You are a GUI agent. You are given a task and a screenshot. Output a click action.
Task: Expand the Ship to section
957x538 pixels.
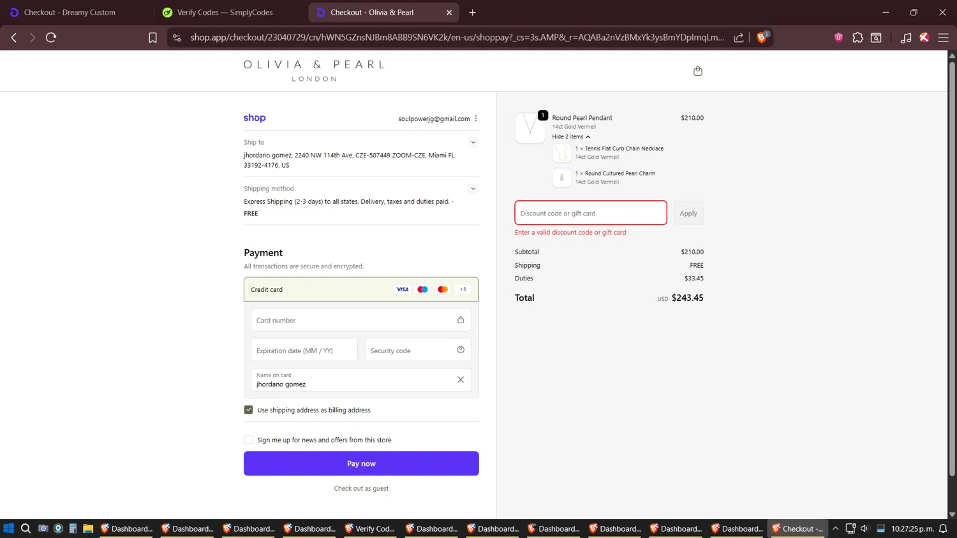pyautogui.click(x=473, y=142)
